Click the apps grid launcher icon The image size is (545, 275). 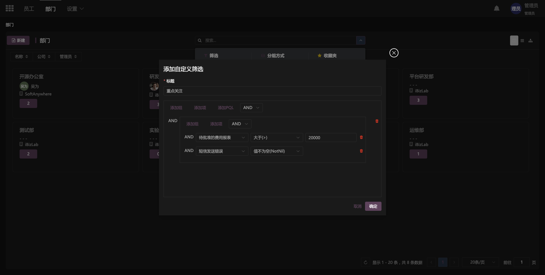point(10,9)
